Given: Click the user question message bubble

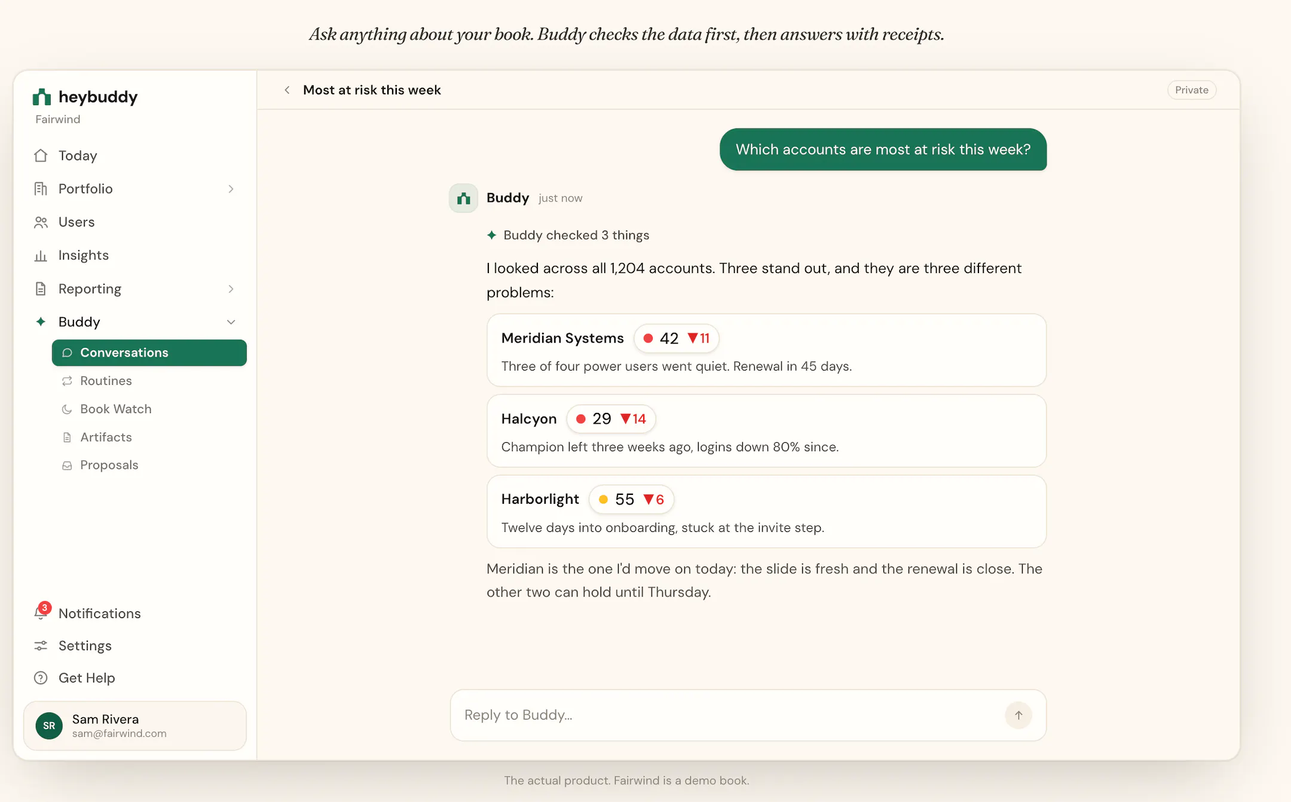Looking at the screenshot, I should (x=883, y=149).
